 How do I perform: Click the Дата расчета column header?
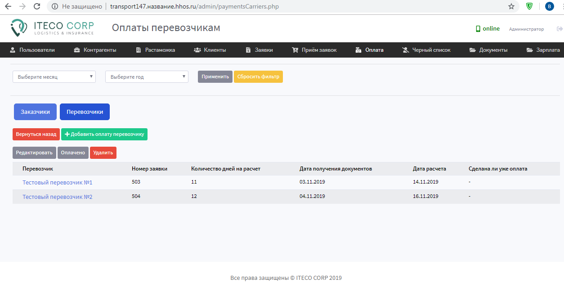tap(430, 169)
